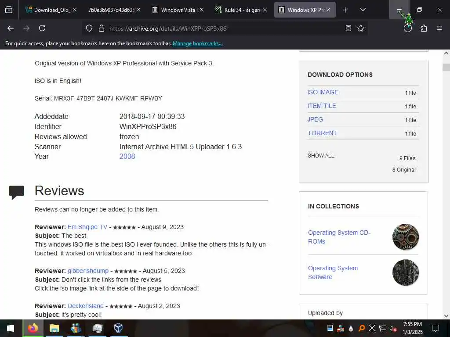Click the padlock site information icon
The image size is (450, 337).
click(102, 28)
